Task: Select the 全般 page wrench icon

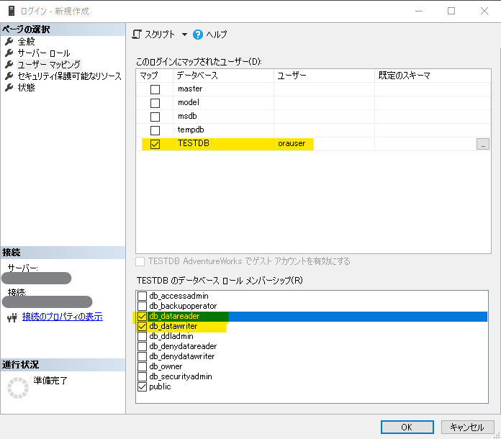Action: click(9, 42)
